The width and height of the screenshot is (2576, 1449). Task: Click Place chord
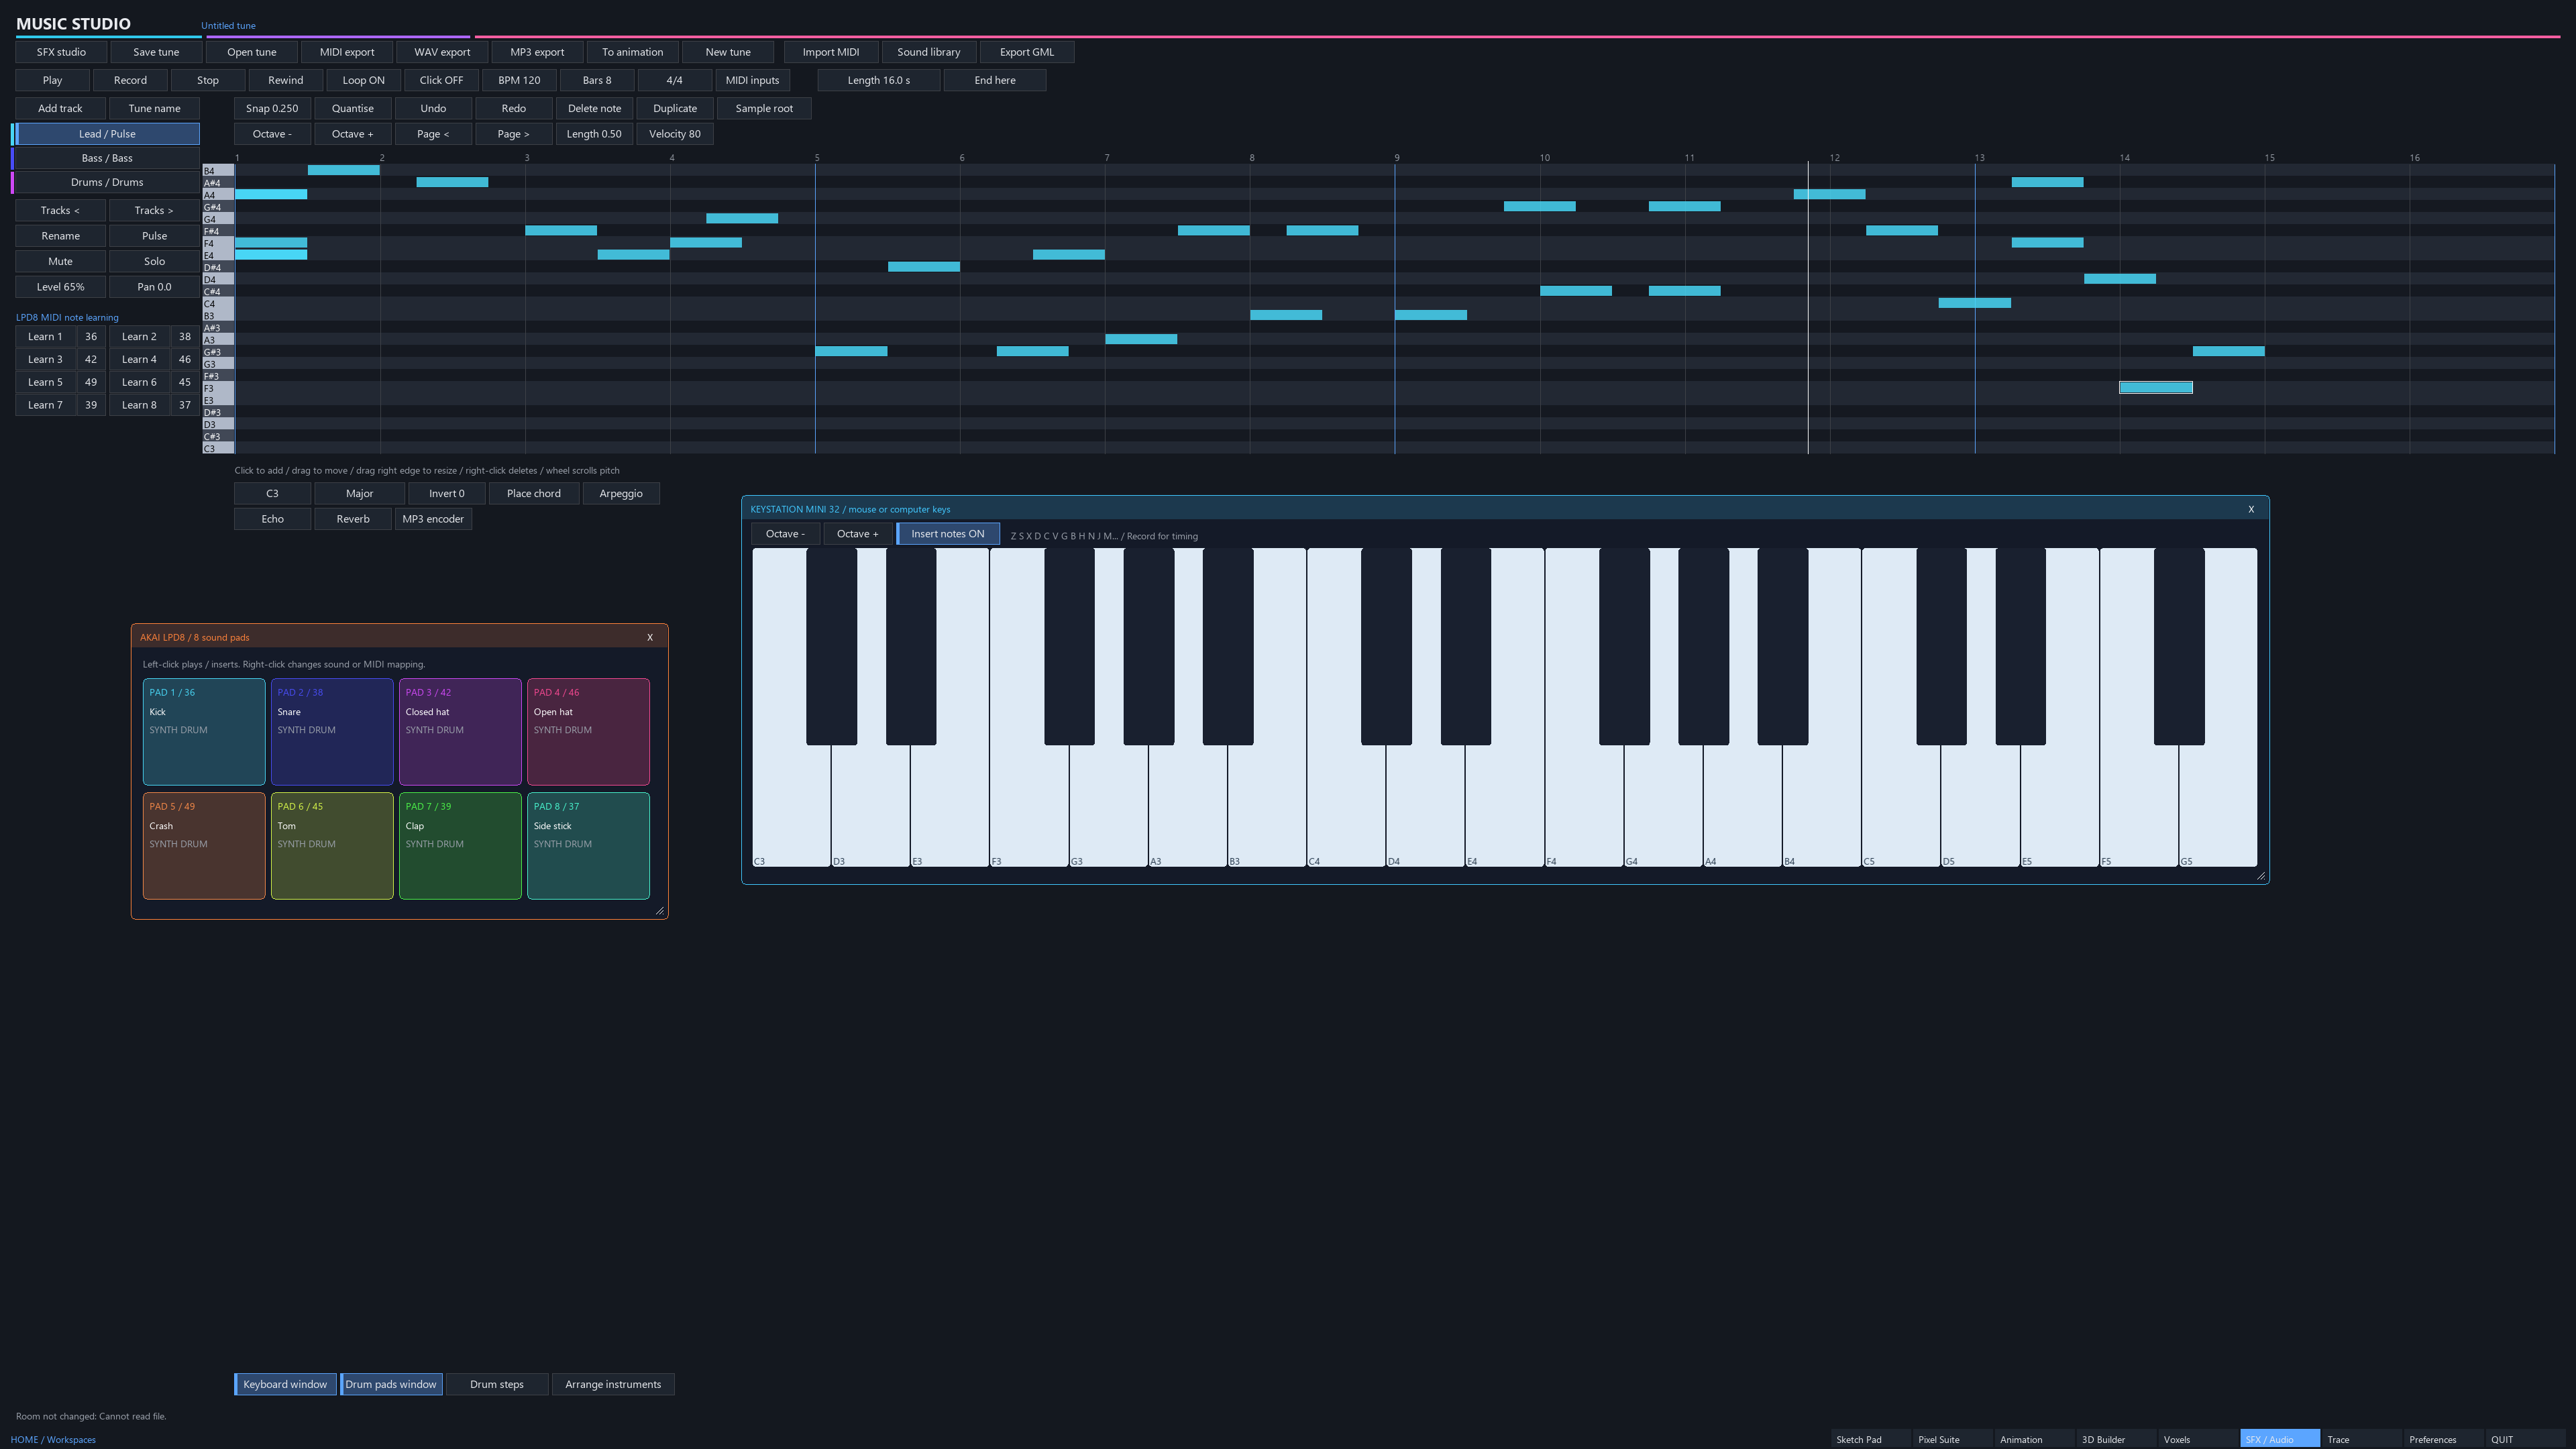[x=534, y=493]
